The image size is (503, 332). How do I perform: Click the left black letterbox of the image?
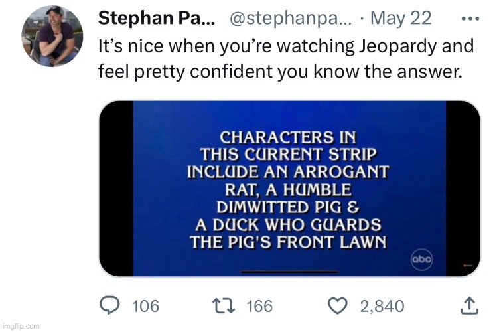point(116,189)
